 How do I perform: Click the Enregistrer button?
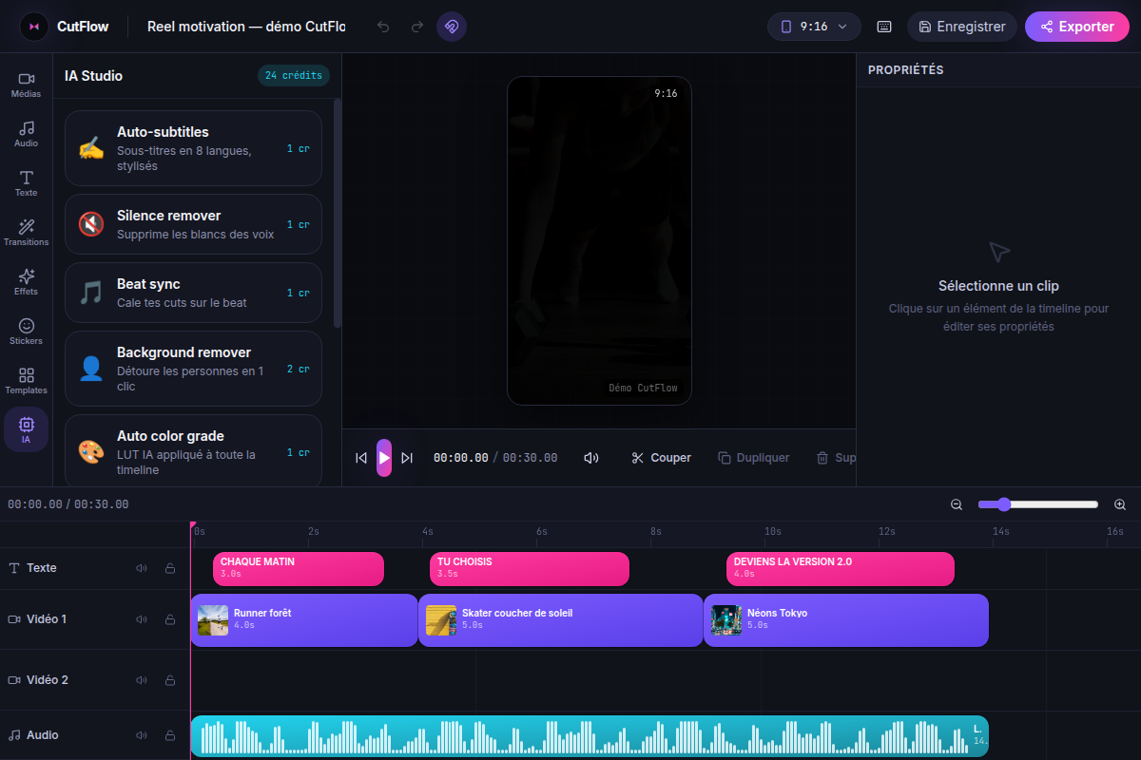(962, 27)
